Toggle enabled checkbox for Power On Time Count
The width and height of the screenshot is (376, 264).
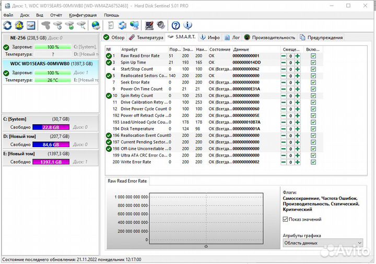[313, 89]
